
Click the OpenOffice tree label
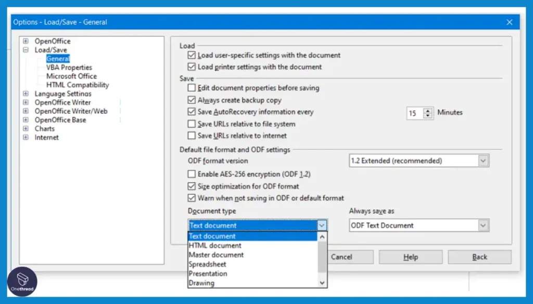53,41
